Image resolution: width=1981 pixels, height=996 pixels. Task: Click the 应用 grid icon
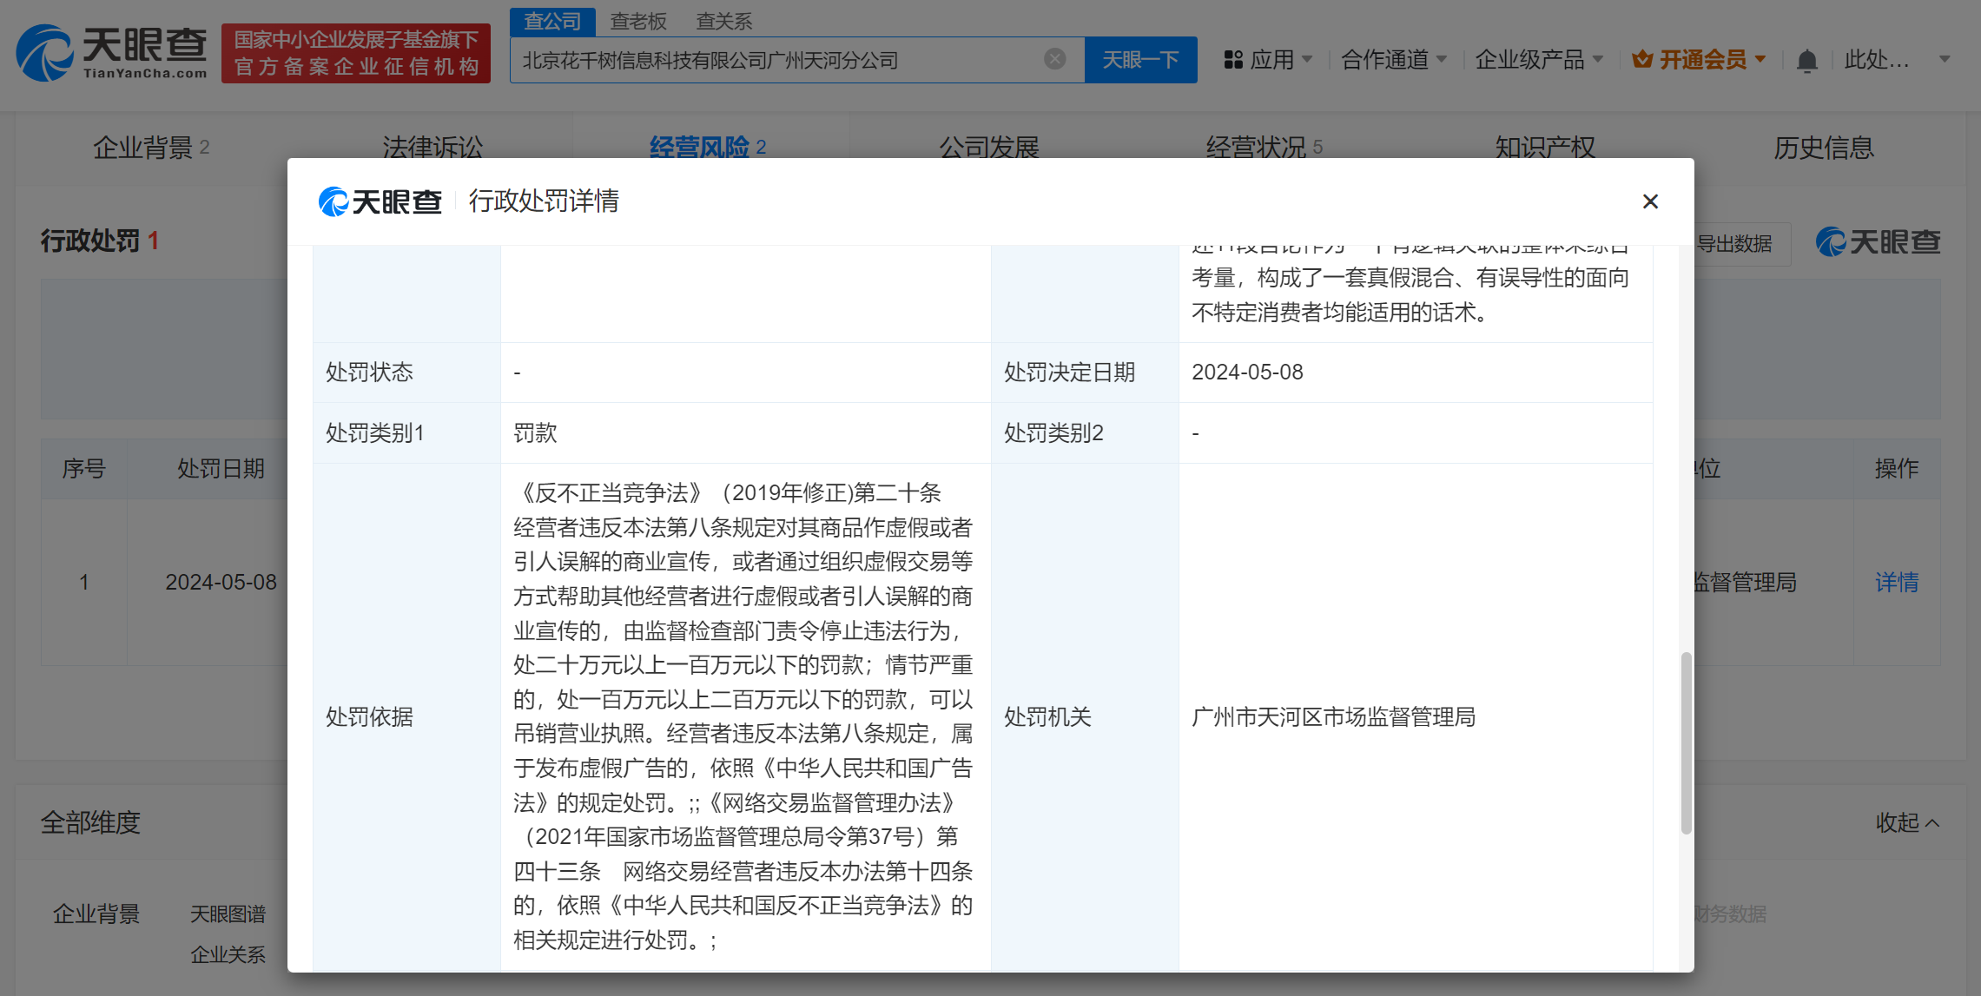point(1233,60)
